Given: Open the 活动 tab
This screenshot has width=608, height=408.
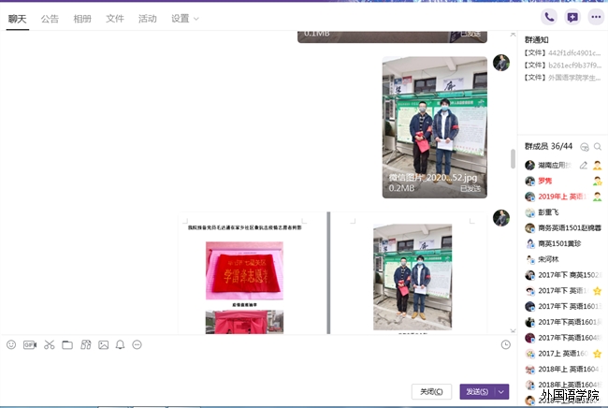Looking at the screenshot, I should coord(148,19).
